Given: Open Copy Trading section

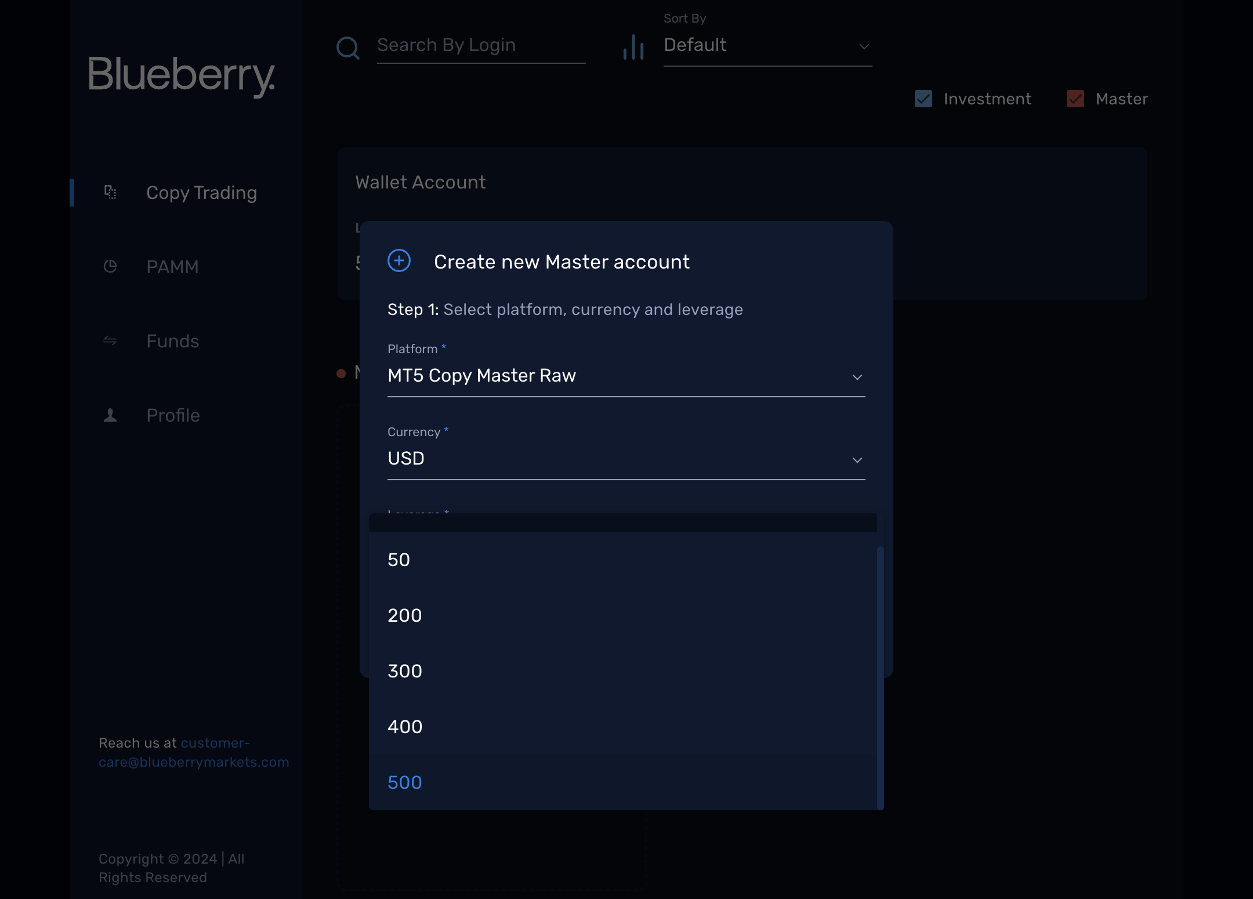Looking at the screenshot, I should (201, 193).
